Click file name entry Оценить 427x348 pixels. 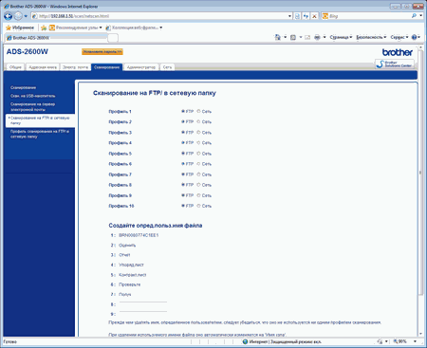pos(127,245)
